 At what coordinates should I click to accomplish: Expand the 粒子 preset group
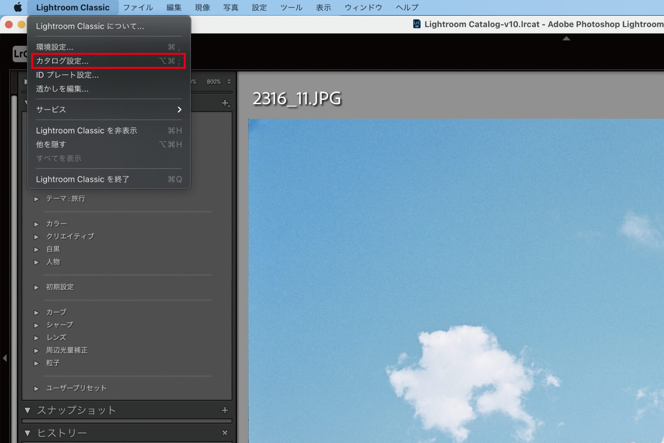(x=37, y=363)
